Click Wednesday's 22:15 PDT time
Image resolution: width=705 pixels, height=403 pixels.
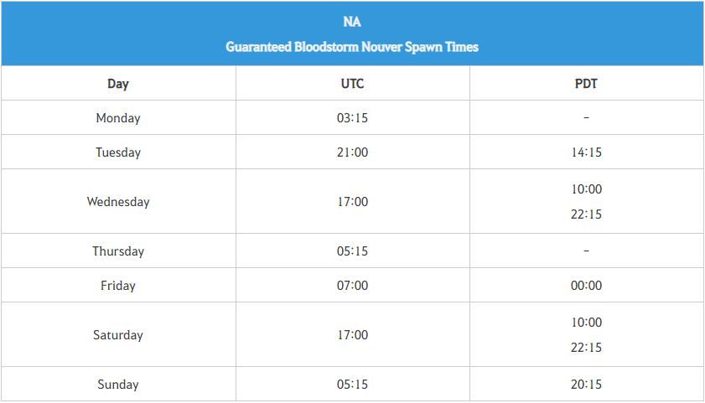586,214
